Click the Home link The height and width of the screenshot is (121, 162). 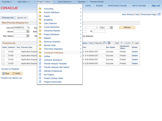coord(88,6)
